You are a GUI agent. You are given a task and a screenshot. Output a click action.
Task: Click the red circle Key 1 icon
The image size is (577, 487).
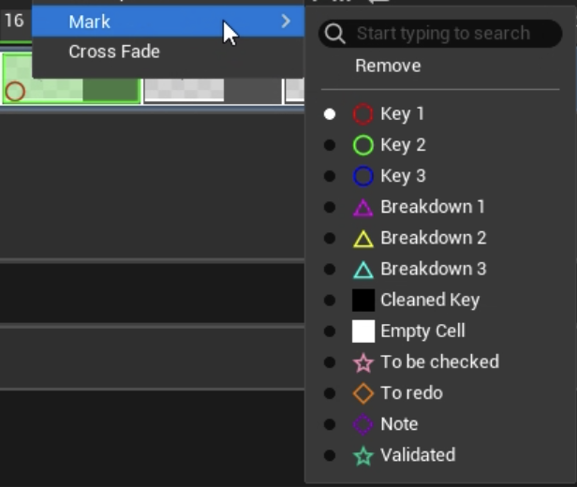[x=363, y=114]
